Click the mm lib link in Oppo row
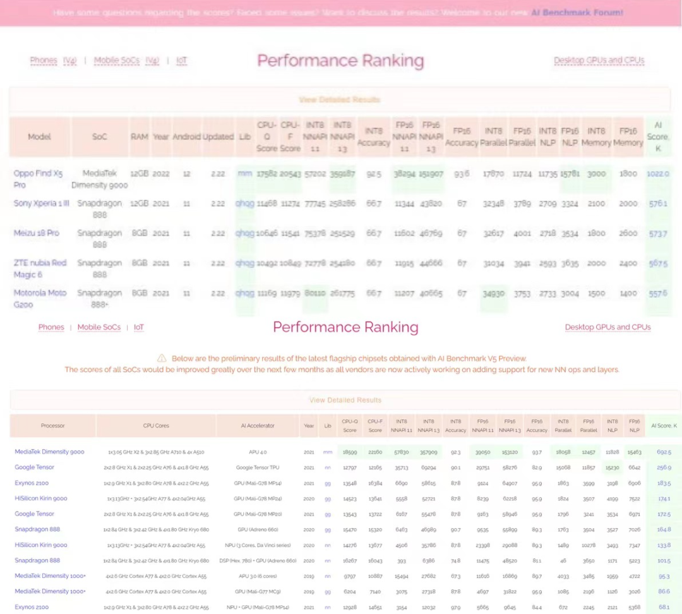 (x=244, y=174)
